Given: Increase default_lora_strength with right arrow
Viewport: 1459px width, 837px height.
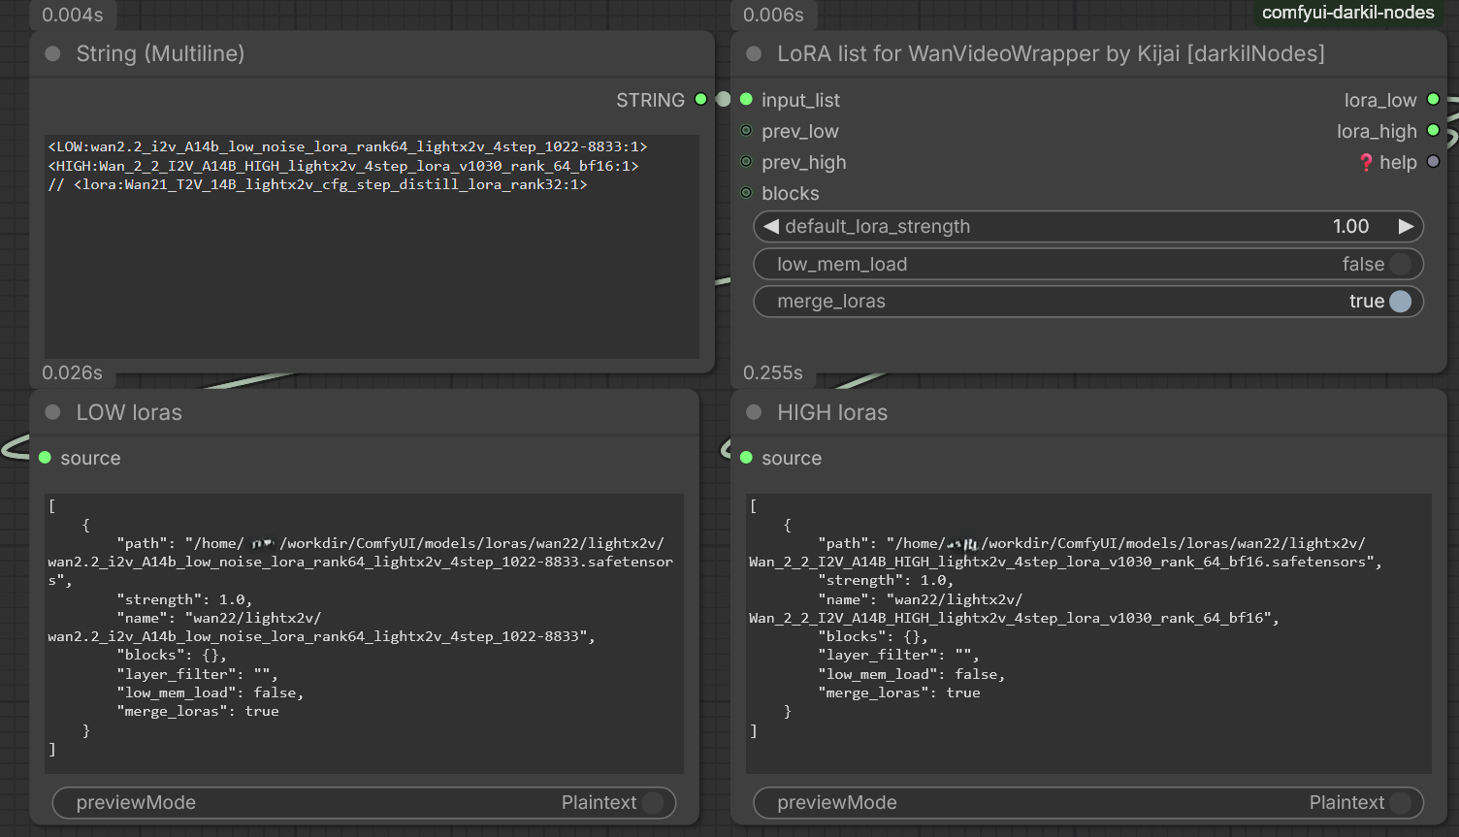Looking at the screenshot, I should pos(1406,226).
